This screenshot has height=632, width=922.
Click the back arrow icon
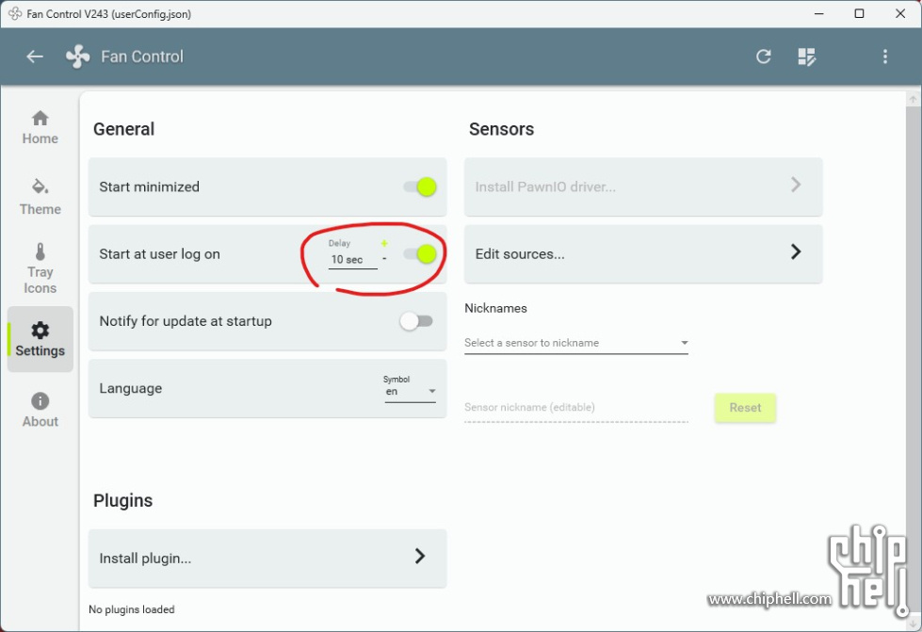pyautogui.click(x=35, y=57)
